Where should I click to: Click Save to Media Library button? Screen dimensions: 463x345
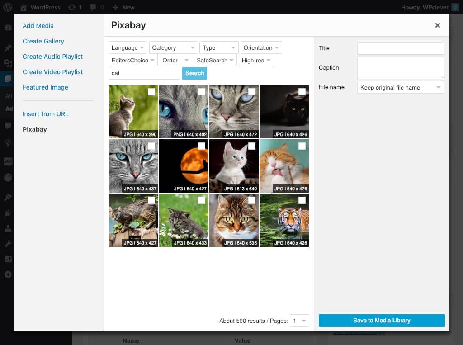pyautogui.click(x=382, y=321)
